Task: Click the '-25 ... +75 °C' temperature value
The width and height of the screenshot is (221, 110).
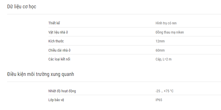Action: click(x=165, y=91)
